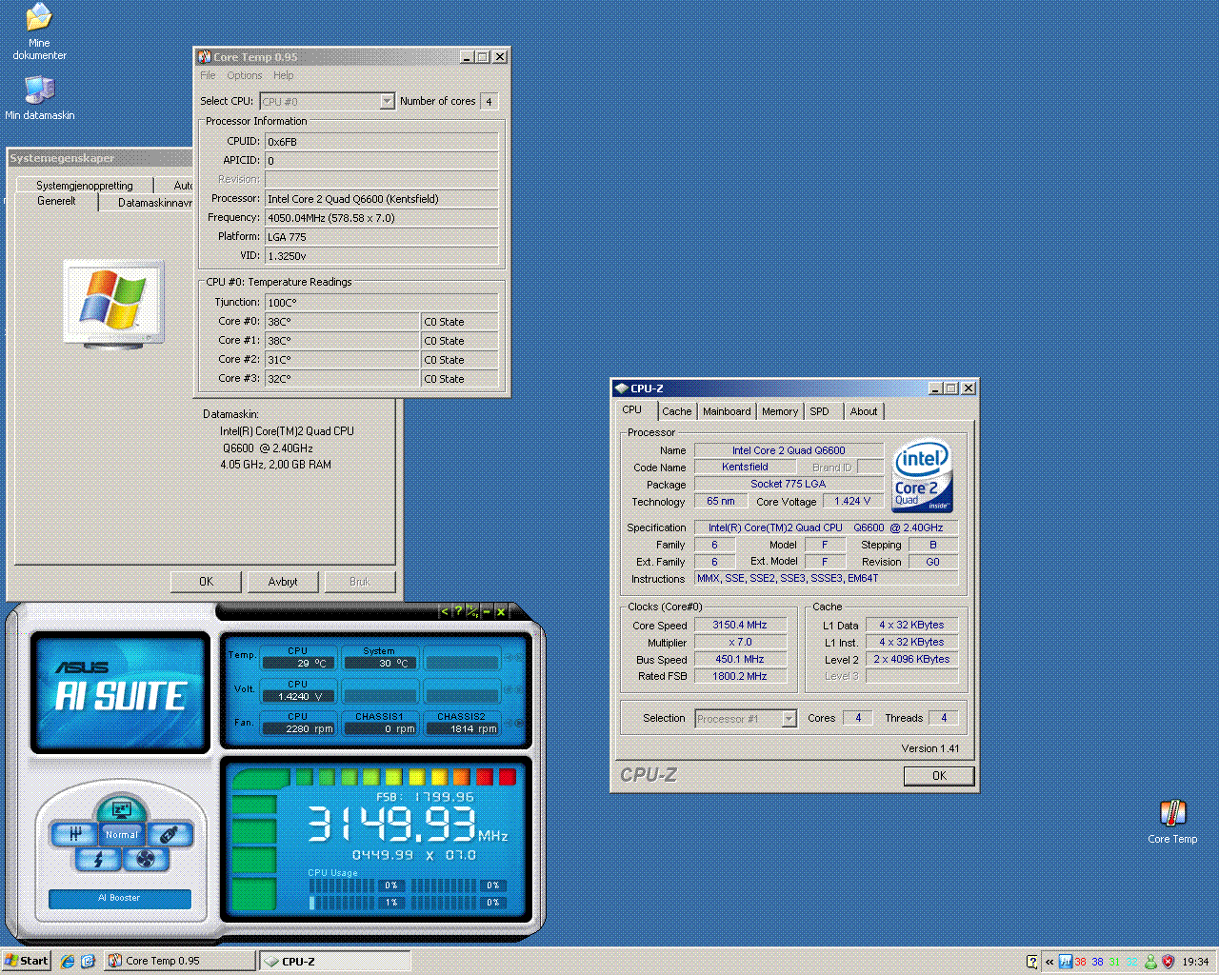Click the Windows Start button
The height and width of the screenshot is (975, 1219).
coord(27,961)
